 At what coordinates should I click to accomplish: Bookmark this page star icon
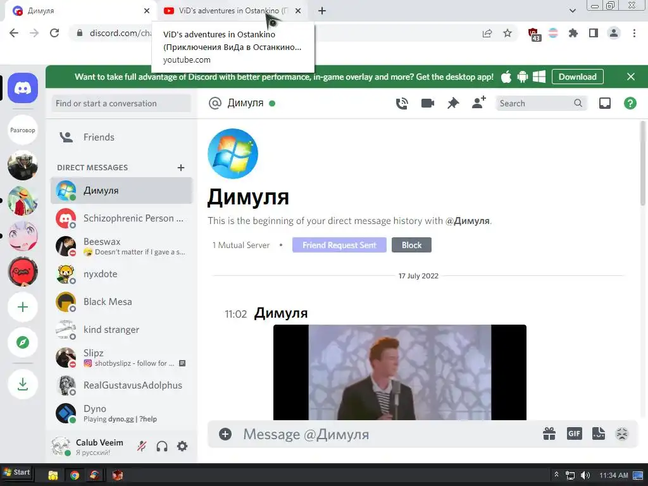[508, 33]
